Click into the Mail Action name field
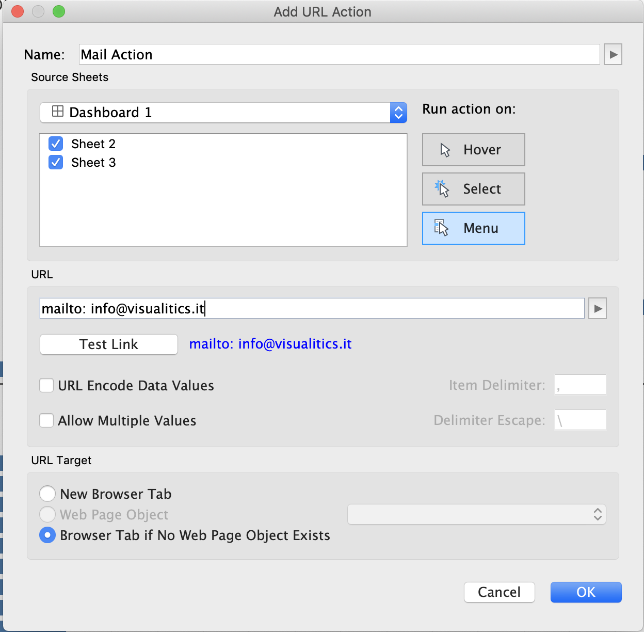This screenshot has height=632, width=644. (339, 54)
